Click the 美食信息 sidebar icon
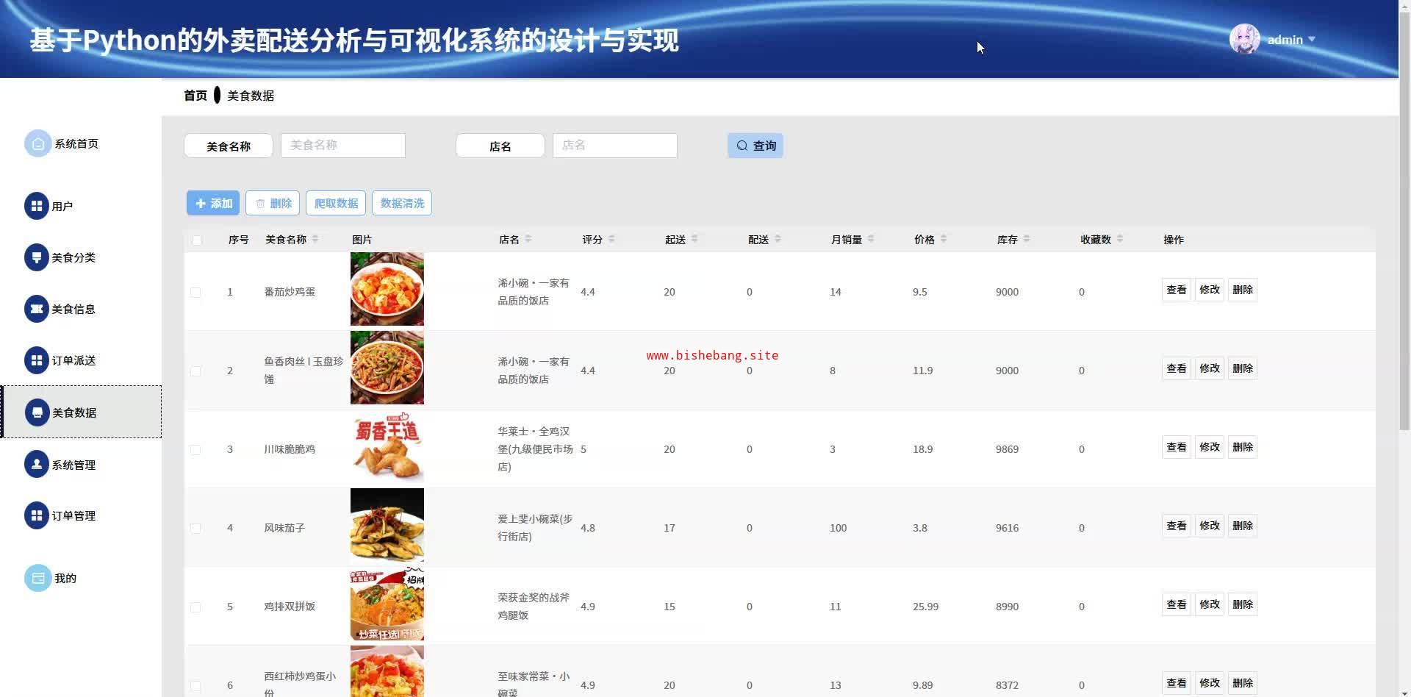Screen dimensions: 1411x697 click(x=36, y=310)
